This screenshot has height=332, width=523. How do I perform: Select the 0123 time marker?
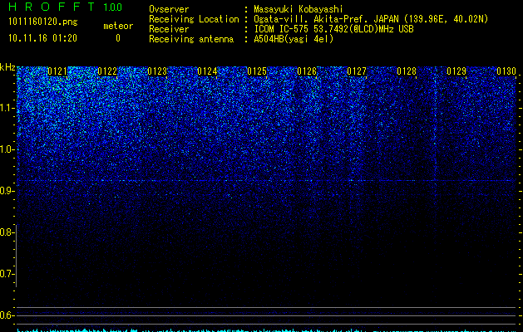coord(157,71)
